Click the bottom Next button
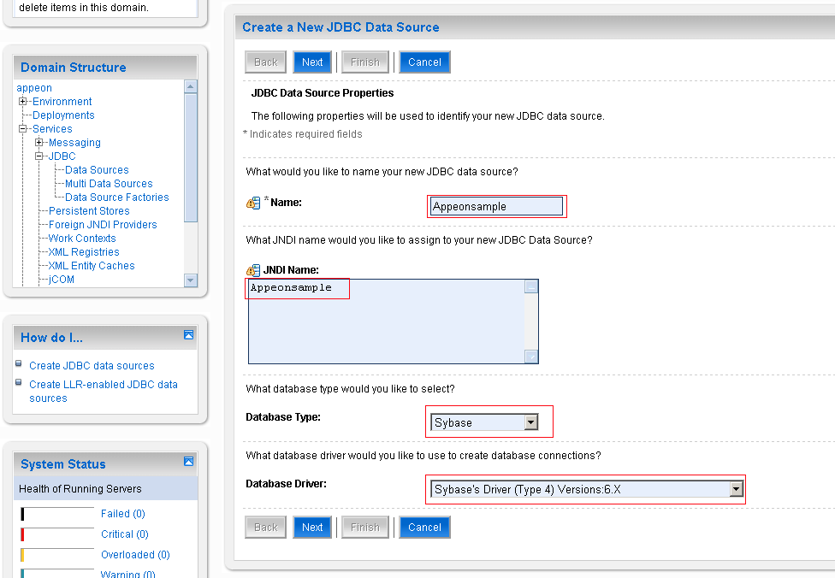The width and height of the screenshot is (835, 578). [312, 528]
